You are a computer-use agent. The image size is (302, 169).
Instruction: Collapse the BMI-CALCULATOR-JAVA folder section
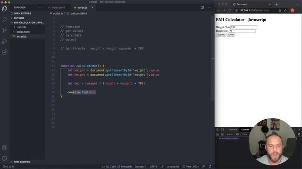tap(28, 23)
